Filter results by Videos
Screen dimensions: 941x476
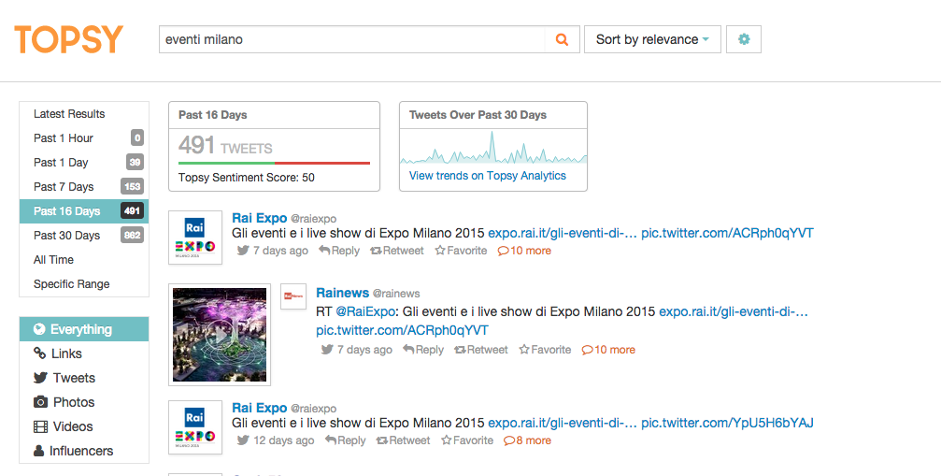pyautogui.click(x=84, y=426)
